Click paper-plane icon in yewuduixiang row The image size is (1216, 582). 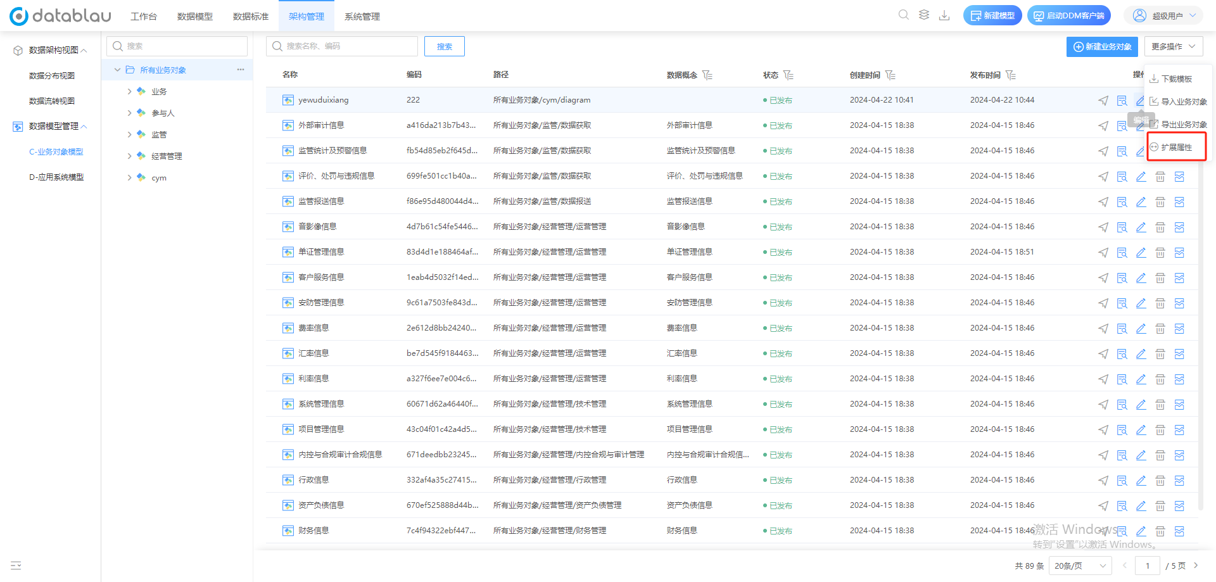[1103, 101]
